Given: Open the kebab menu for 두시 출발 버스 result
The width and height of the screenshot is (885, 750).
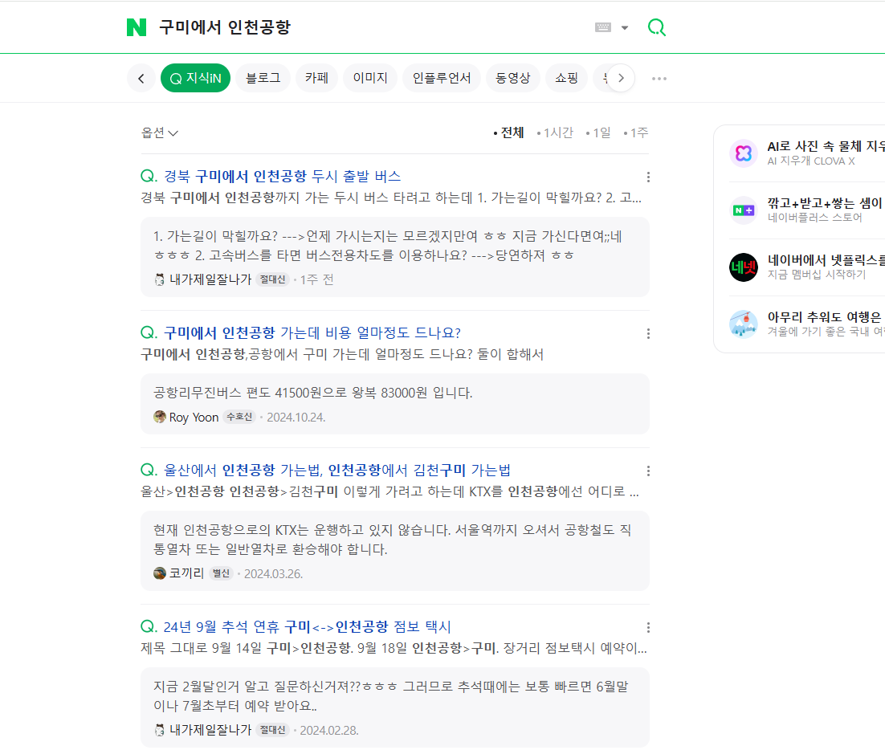Looking at the screenshot, I should point(648,177).
